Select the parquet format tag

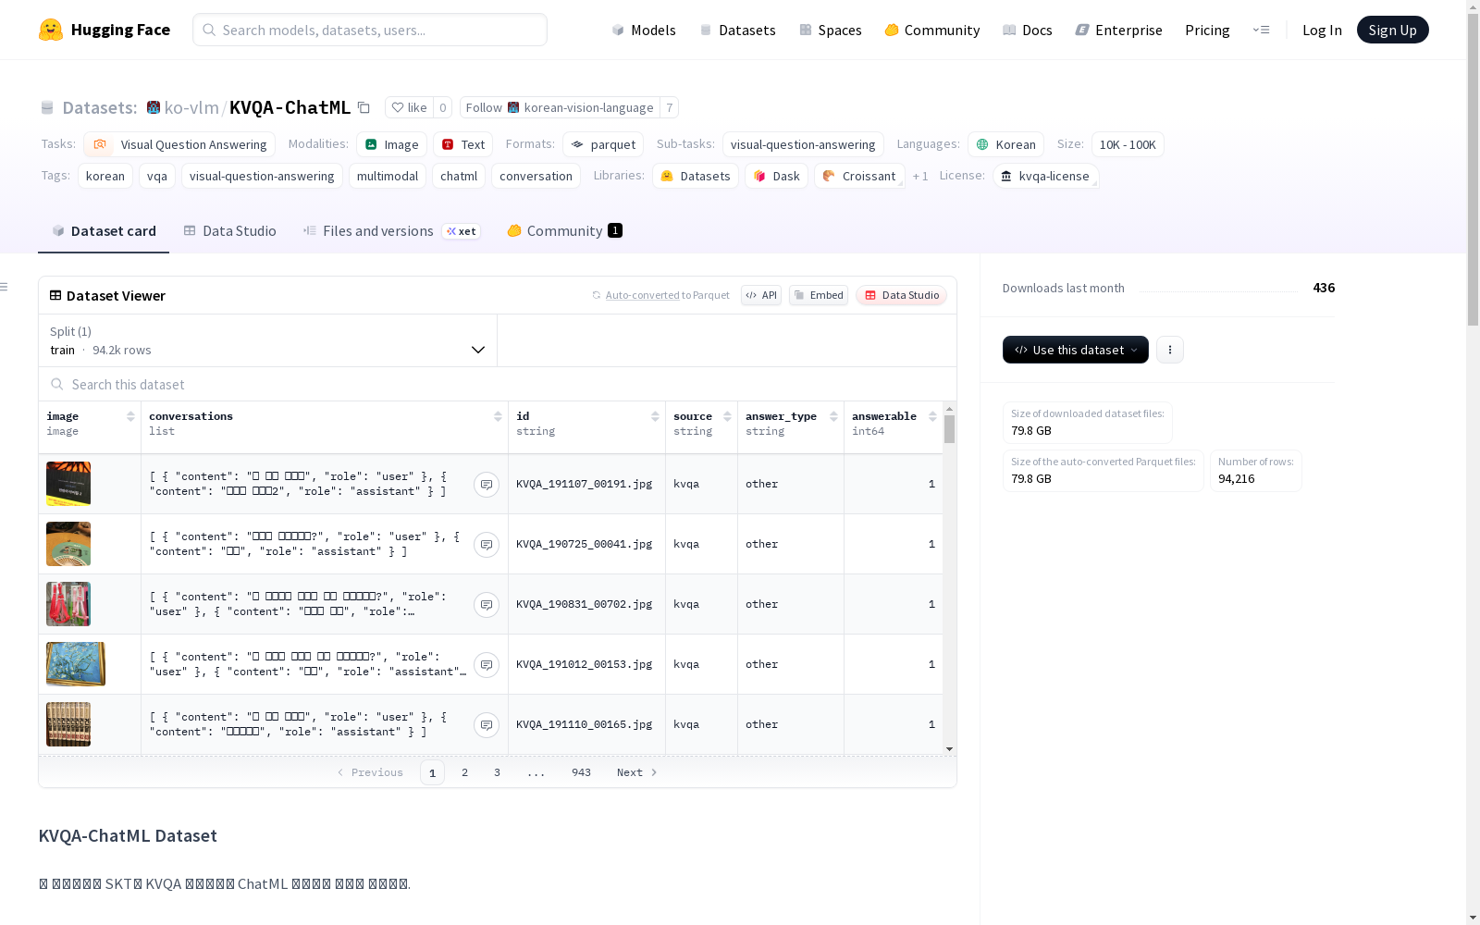click(603, 144)
